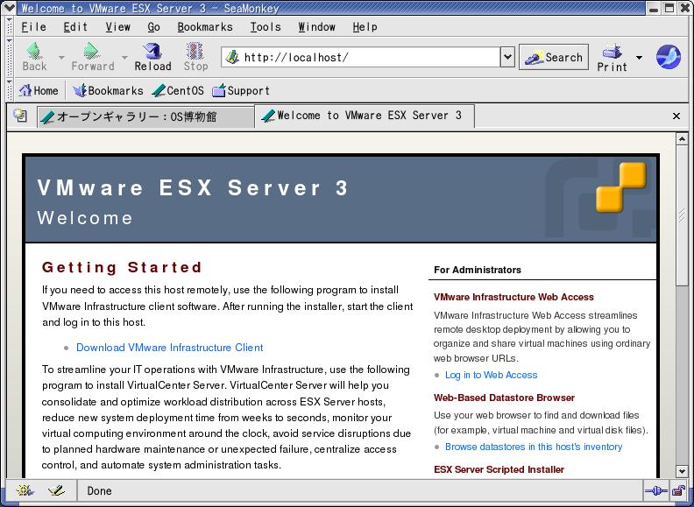The image size is (694, 507).
Task: Collapse the navigation toolbar grippy
Action: (10, 58)
